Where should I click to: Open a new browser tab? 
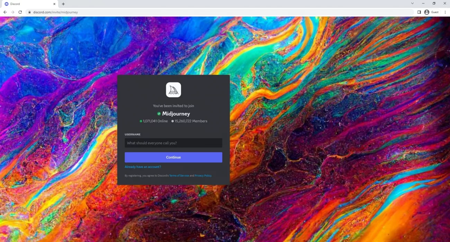point(63,4)
